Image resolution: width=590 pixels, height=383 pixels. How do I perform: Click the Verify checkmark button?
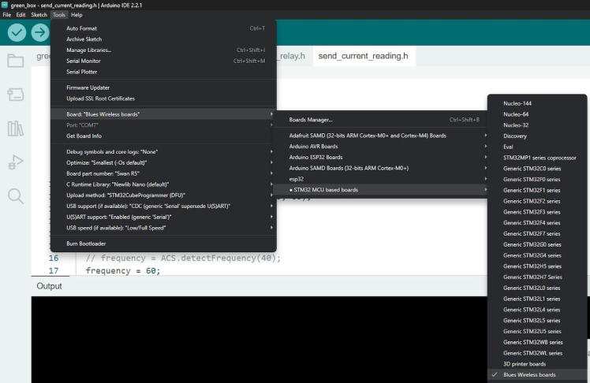click(17, 32)
